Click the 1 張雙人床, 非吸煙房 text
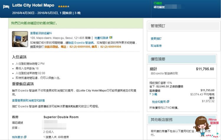The height and width of the screenshot is (140, 221). point(56,137)
